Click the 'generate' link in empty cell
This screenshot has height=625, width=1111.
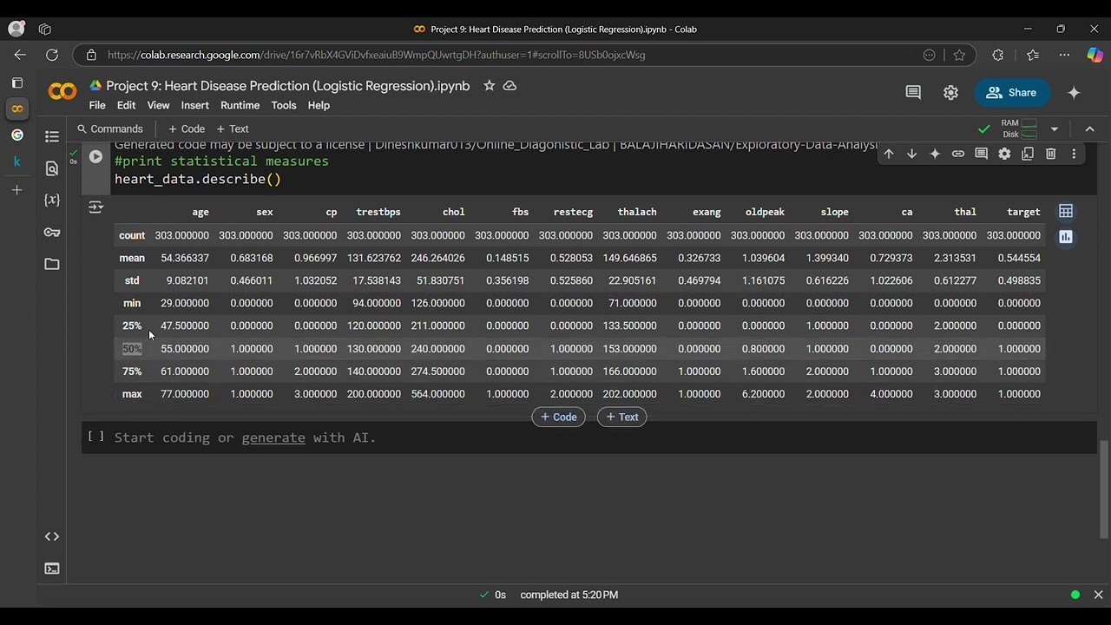click(273, 437)
